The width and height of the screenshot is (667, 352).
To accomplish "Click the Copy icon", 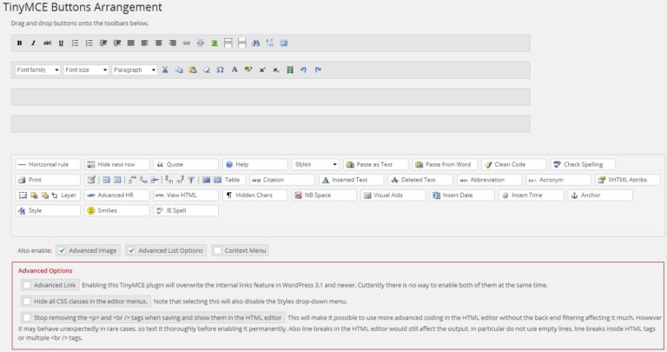I will coord(179,70).
